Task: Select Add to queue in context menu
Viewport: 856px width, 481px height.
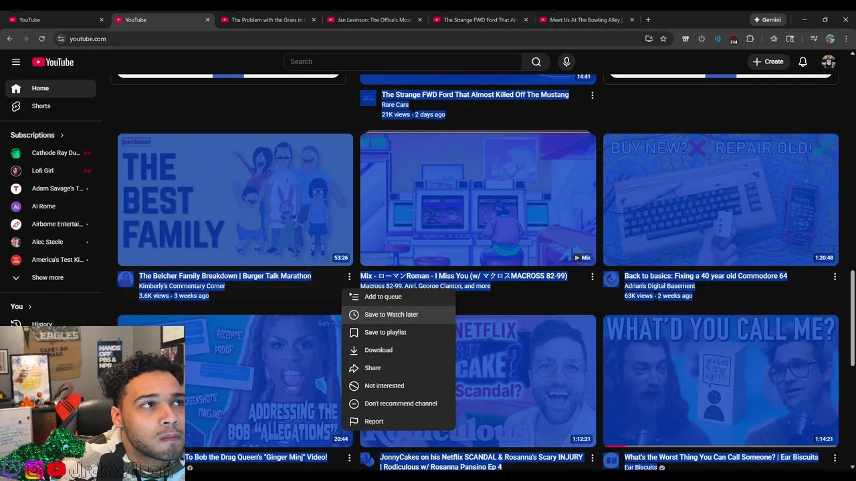Action: (x=399, y=297)
